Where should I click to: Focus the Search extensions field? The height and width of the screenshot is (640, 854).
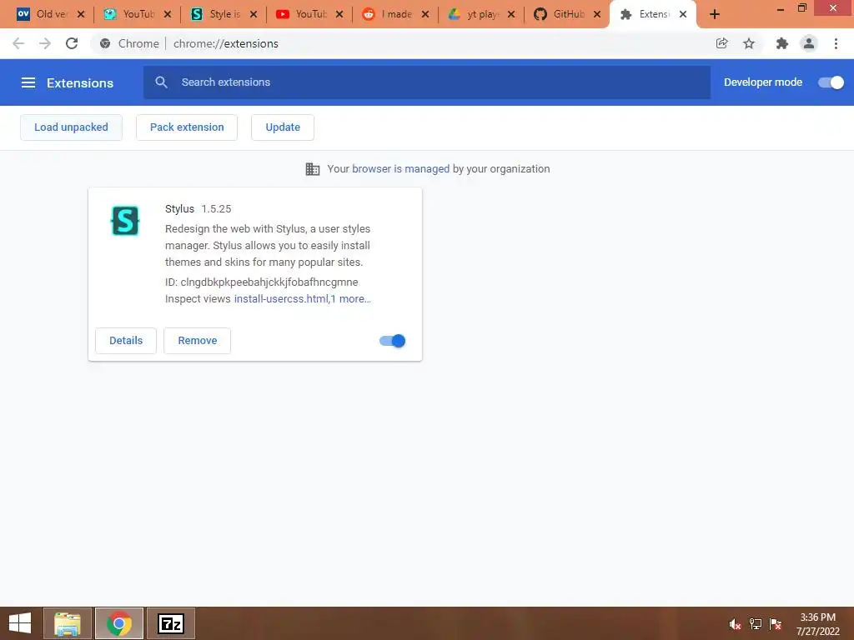point(427,82)
